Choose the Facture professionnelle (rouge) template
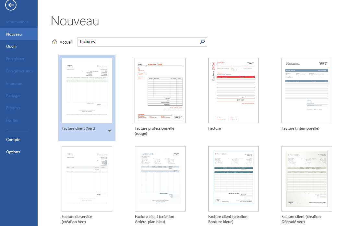Screen dimensions: 348x226 (x=160, y=91)
